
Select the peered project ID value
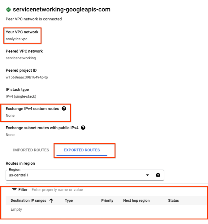[x=27, y=77]
